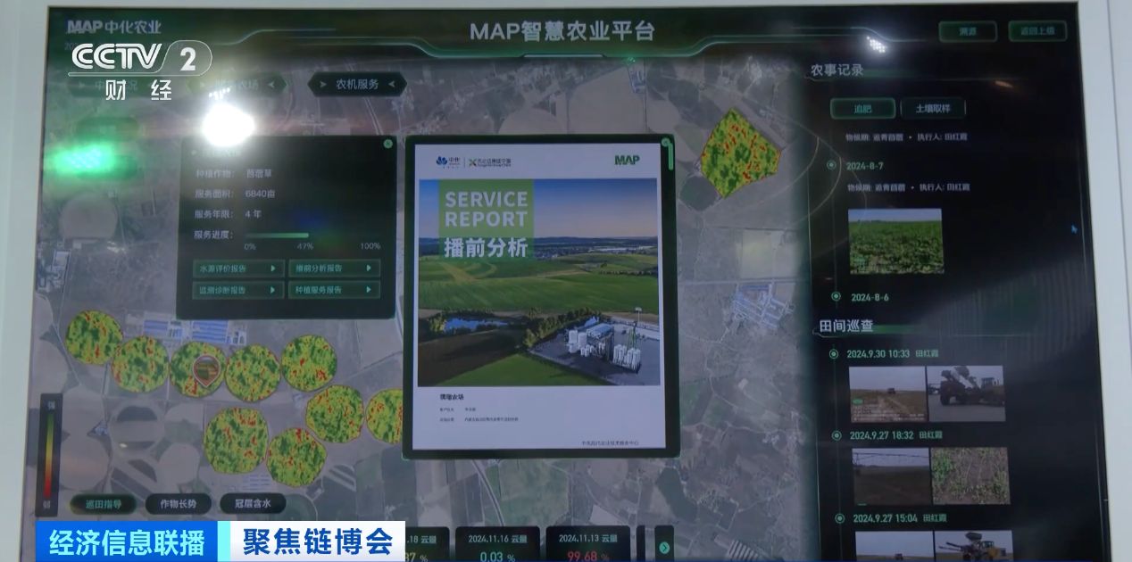Select the 2024-8-6 timeline marker
Screen dimensions: 1132x562
836,297
